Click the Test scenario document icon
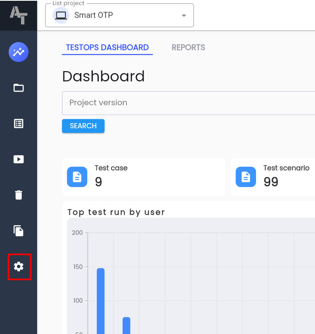 246,177
